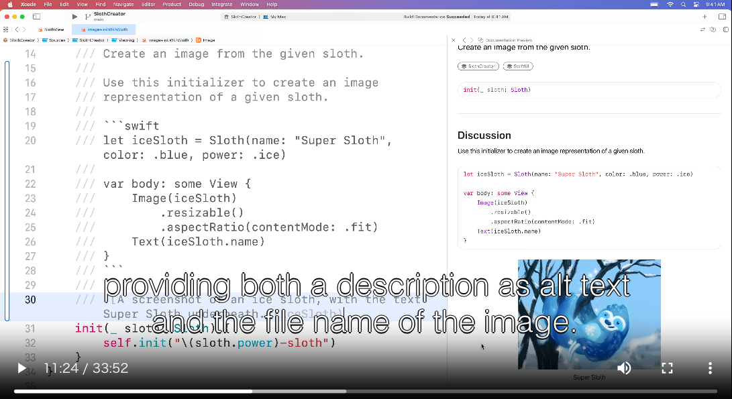The height and width of the screenshot is (399, 732).
Task: Play the paused video
Action: click(x=21, y=368)
